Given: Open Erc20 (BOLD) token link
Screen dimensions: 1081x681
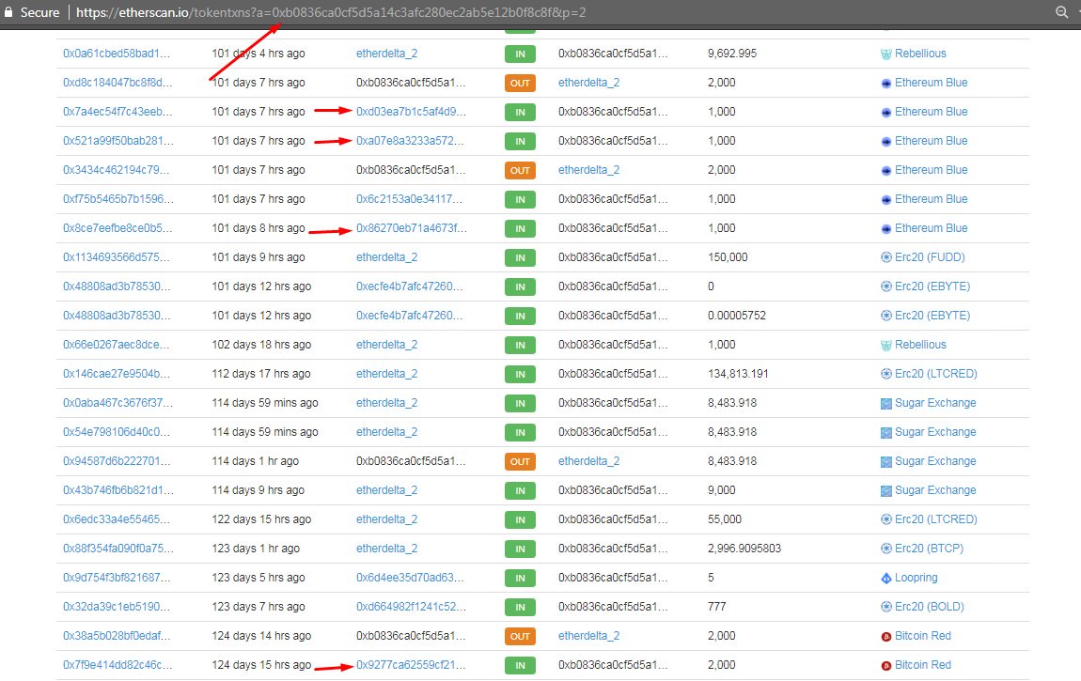Looking at the screenshot, I should coord(930,607).
